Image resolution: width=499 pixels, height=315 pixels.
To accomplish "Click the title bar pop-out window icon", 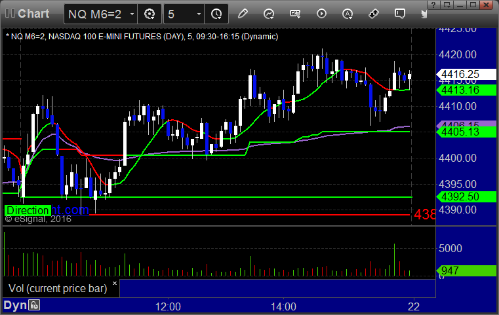I will (447, 5).
